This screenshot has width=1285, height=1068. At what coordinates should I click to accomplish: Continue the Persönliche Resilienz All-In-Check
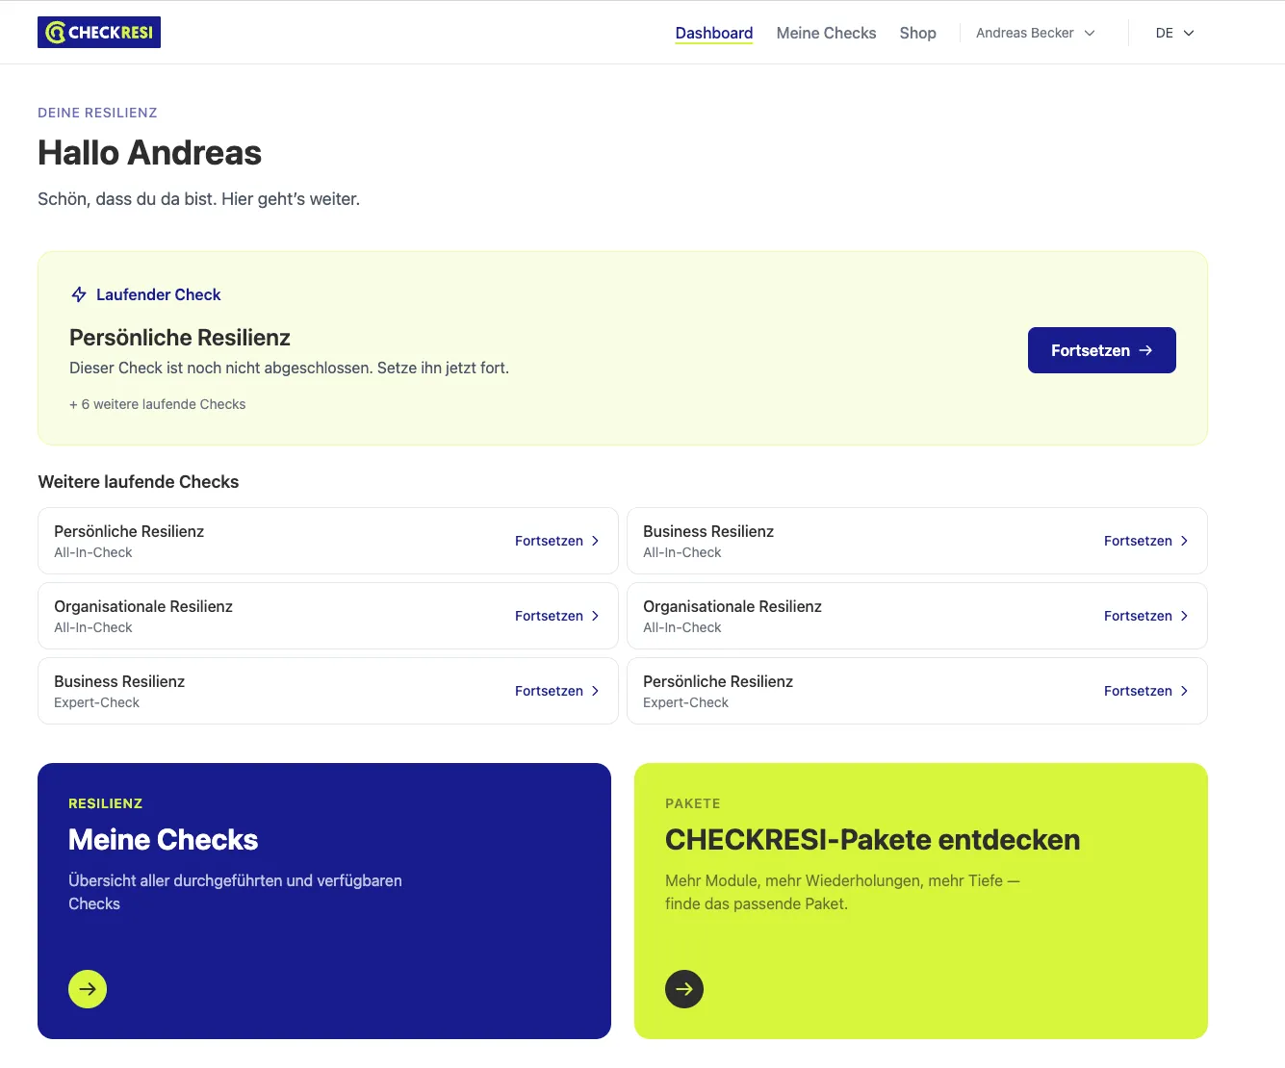(x=557, y=541)
